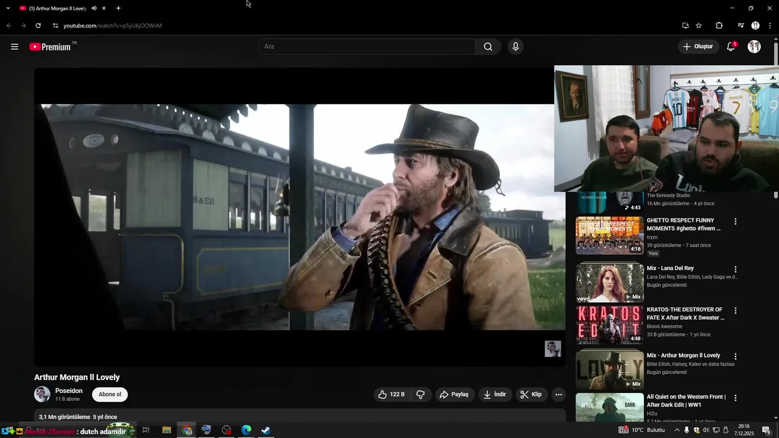779x438 pixels.
Task: Click channel watermark in video corner
Action: click(x=553, y=349)
